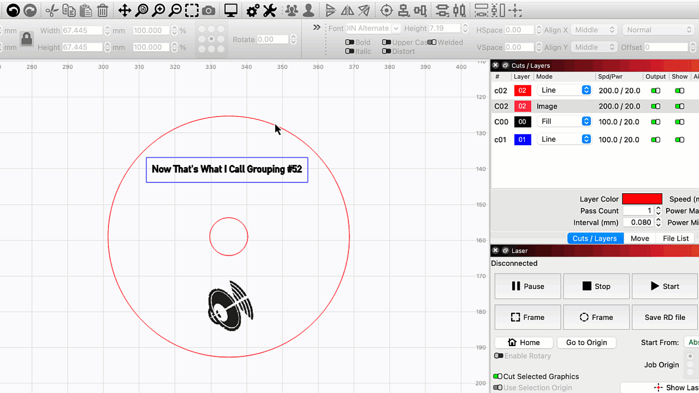Toggle Output for the C00 Fill layer
The image size is (699, 393).
pyautogui.click(x=655, y=122)
